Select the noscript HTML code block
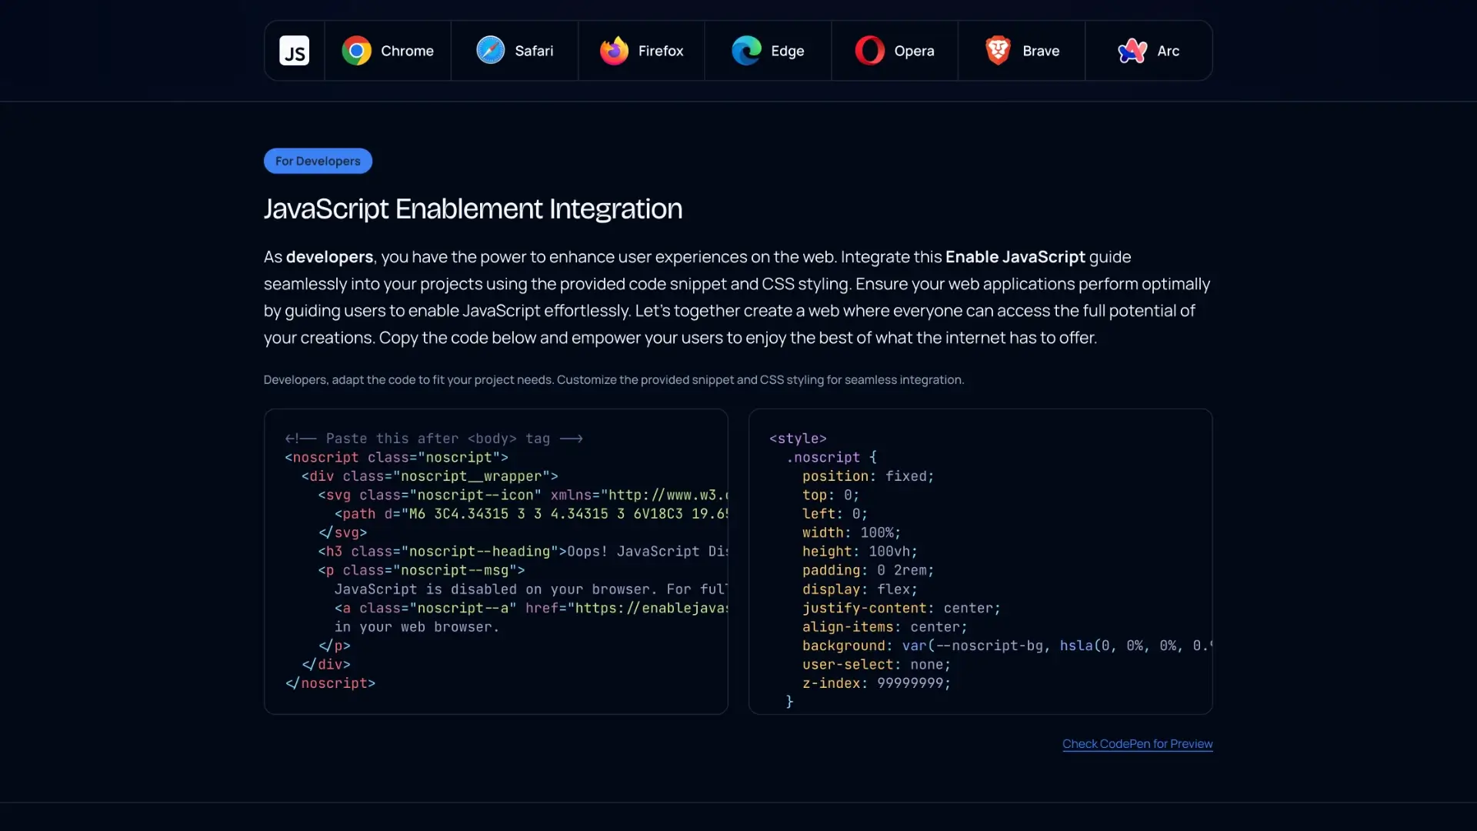 click(x=496, y=560)
